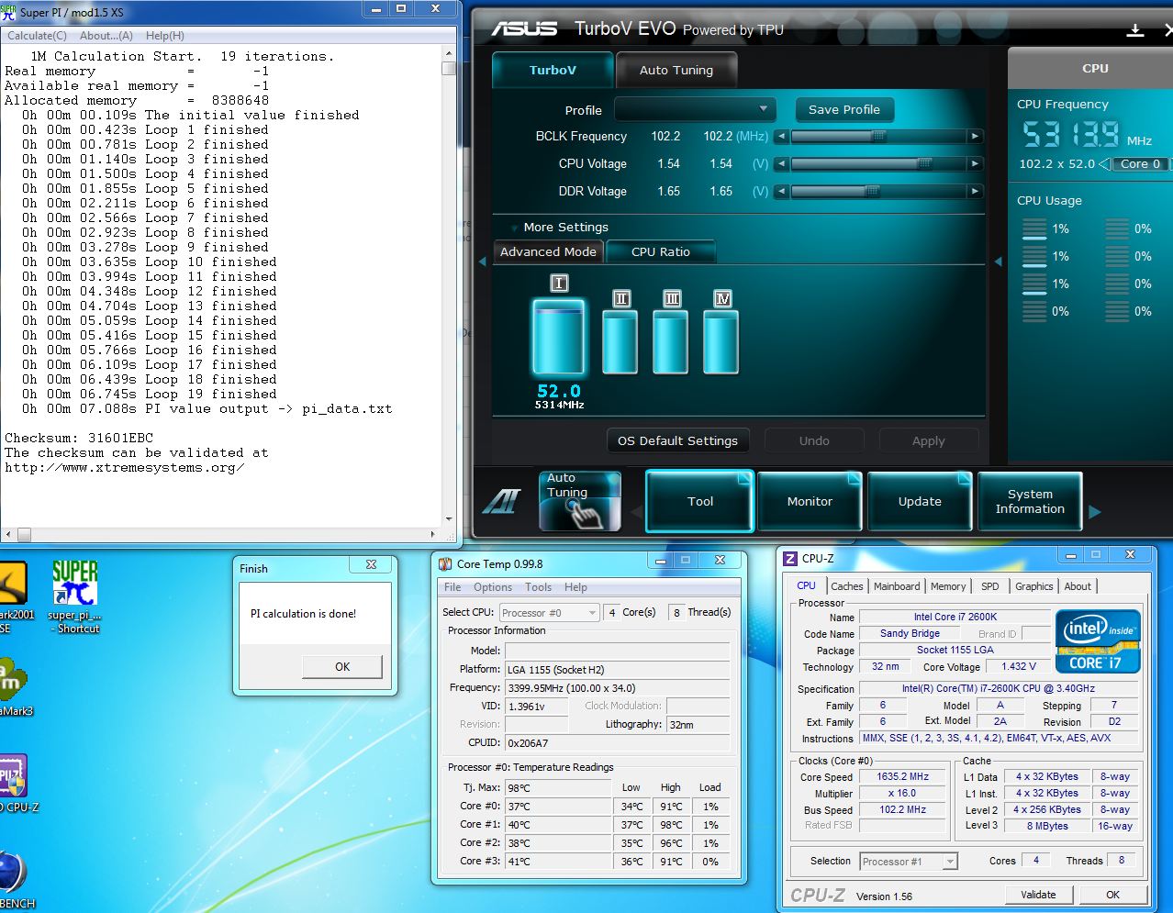Open the Graphics tab in CPU-Z

(x=1034, y=586)
